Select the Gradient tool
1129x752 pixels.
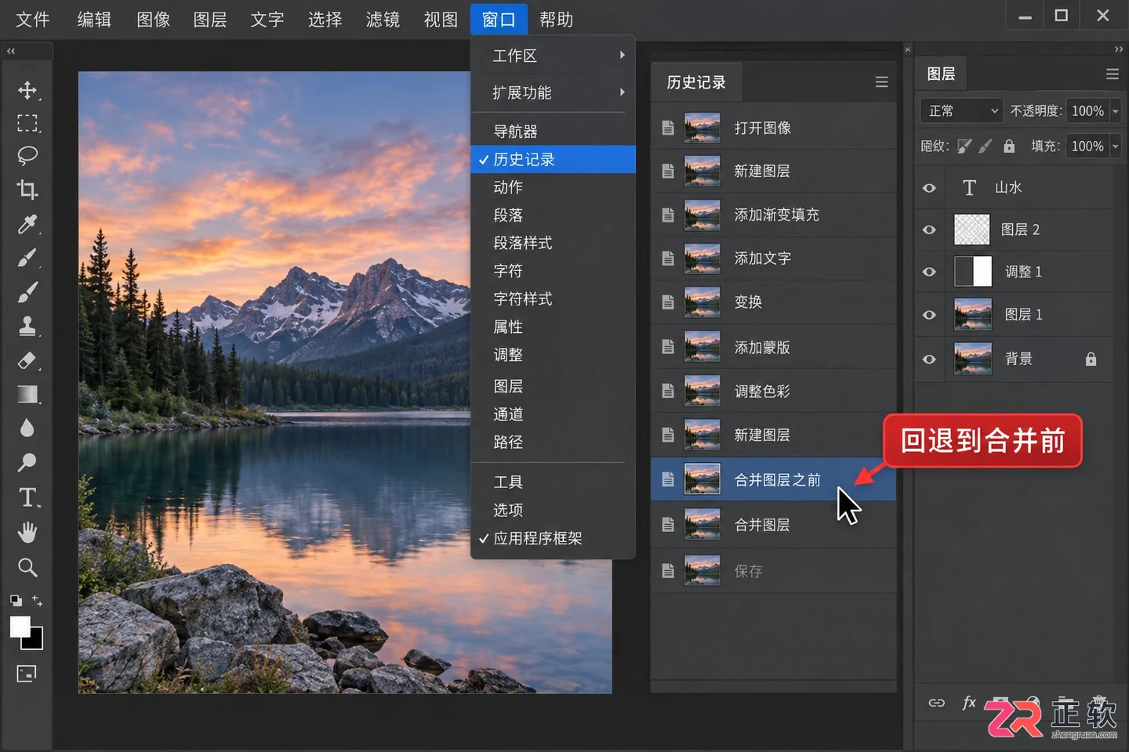pos(27,394)
